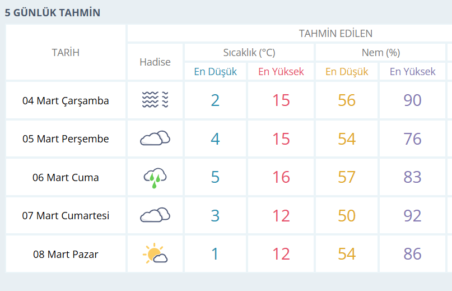The width and height of the screenshot is (452, 291).
Task: Select the 5 GÜNLÜK TAHMİN heading
Action: [x=53, y=12]
